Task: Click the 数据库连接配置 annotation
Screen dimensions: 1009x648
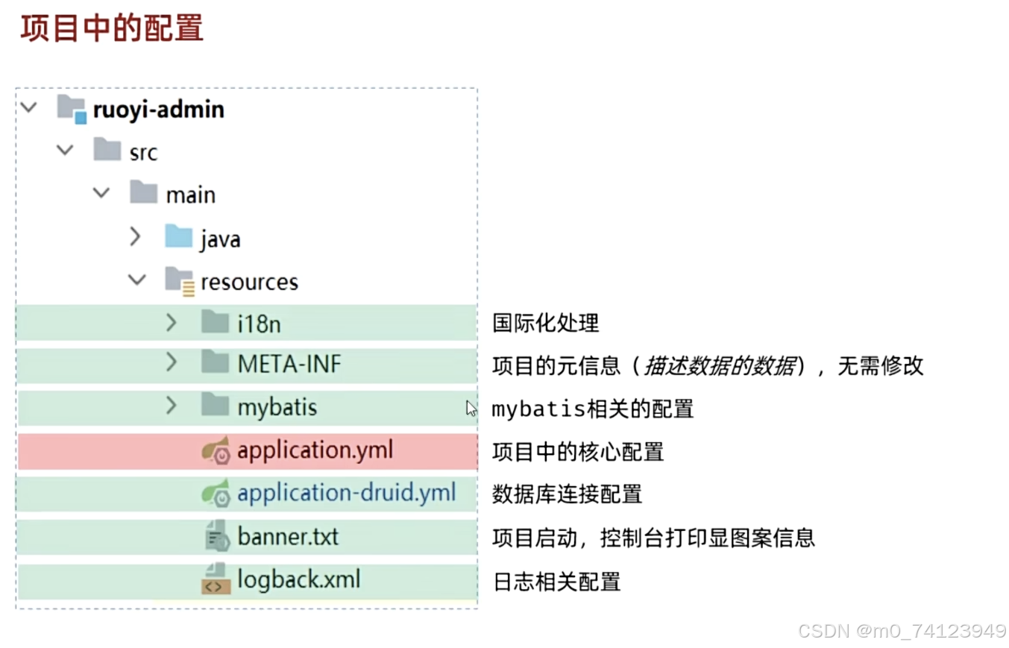Action: point(568,494)
